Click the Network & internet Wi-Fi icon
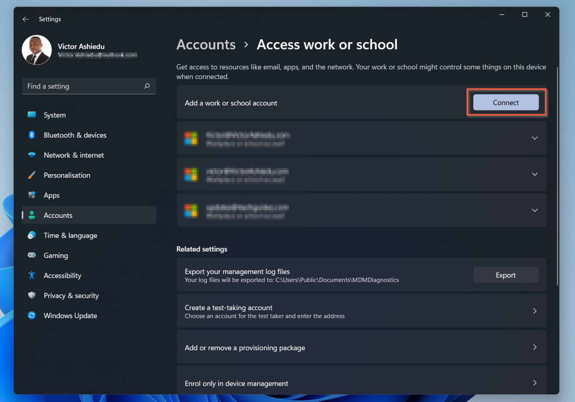Screen dimensions: 575x402 coord(32,155)
